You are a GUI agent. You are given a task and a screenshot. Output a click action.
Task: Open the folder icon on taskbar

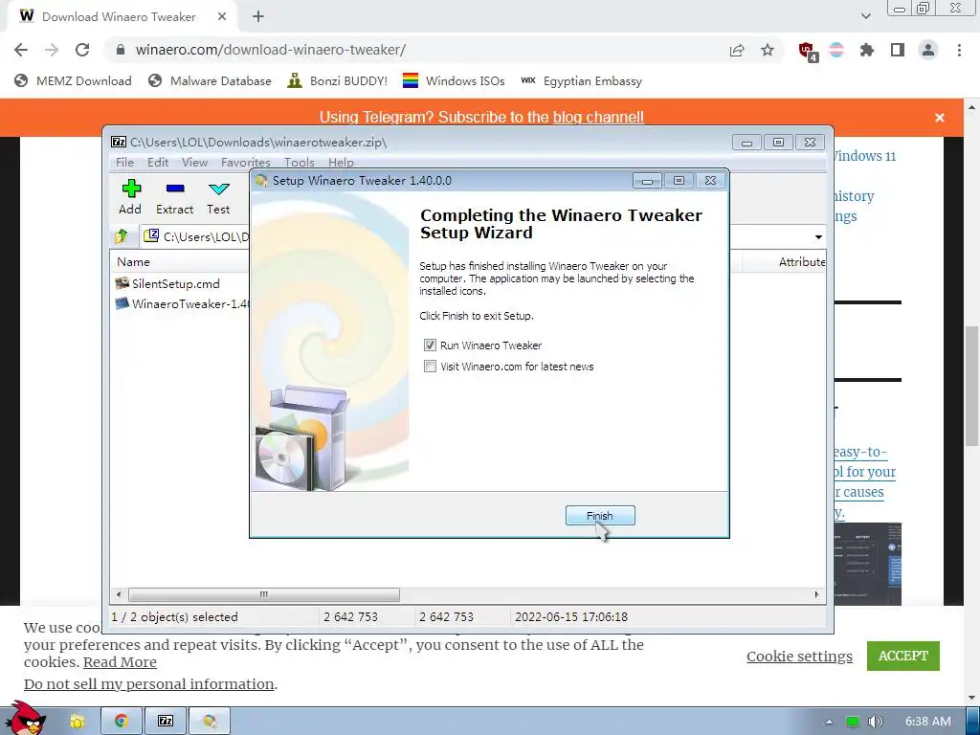(x=78, y=722)
